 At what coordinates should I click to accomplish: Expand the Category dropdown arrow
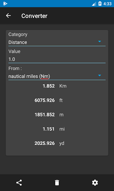tap(100, 42)
